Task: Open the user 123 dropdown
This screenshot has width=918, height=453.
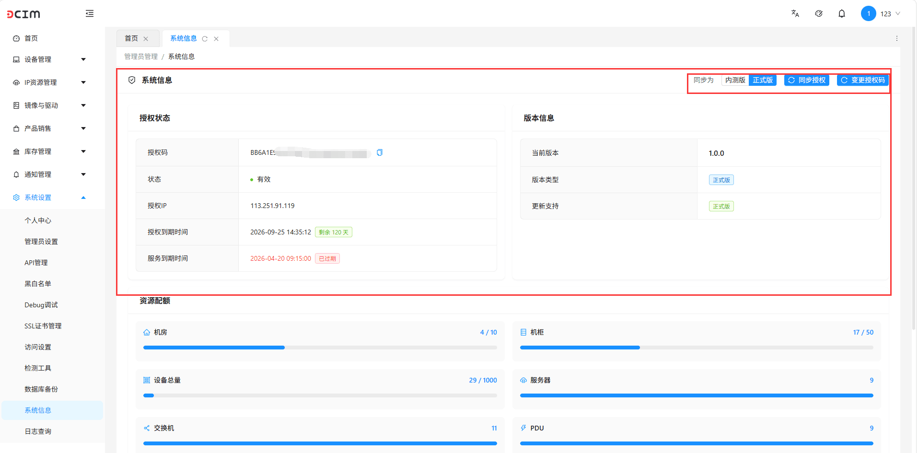Action: point(891,14)
